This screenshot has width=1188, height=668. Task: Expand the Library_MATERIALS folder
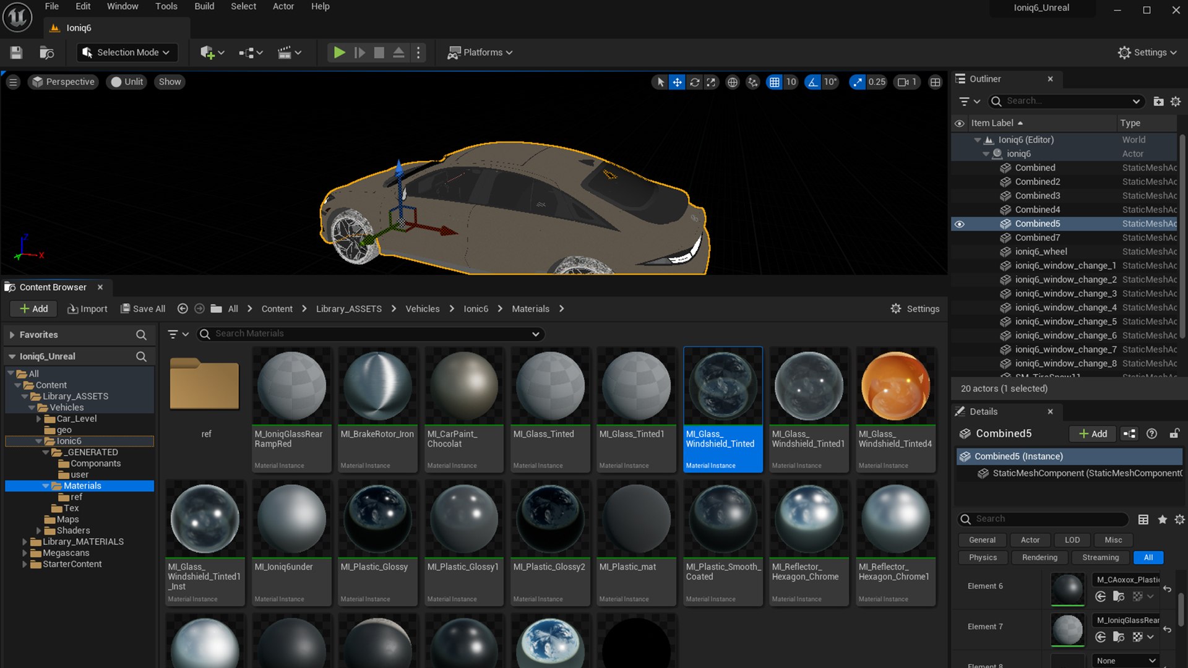(x=25, y=542)
